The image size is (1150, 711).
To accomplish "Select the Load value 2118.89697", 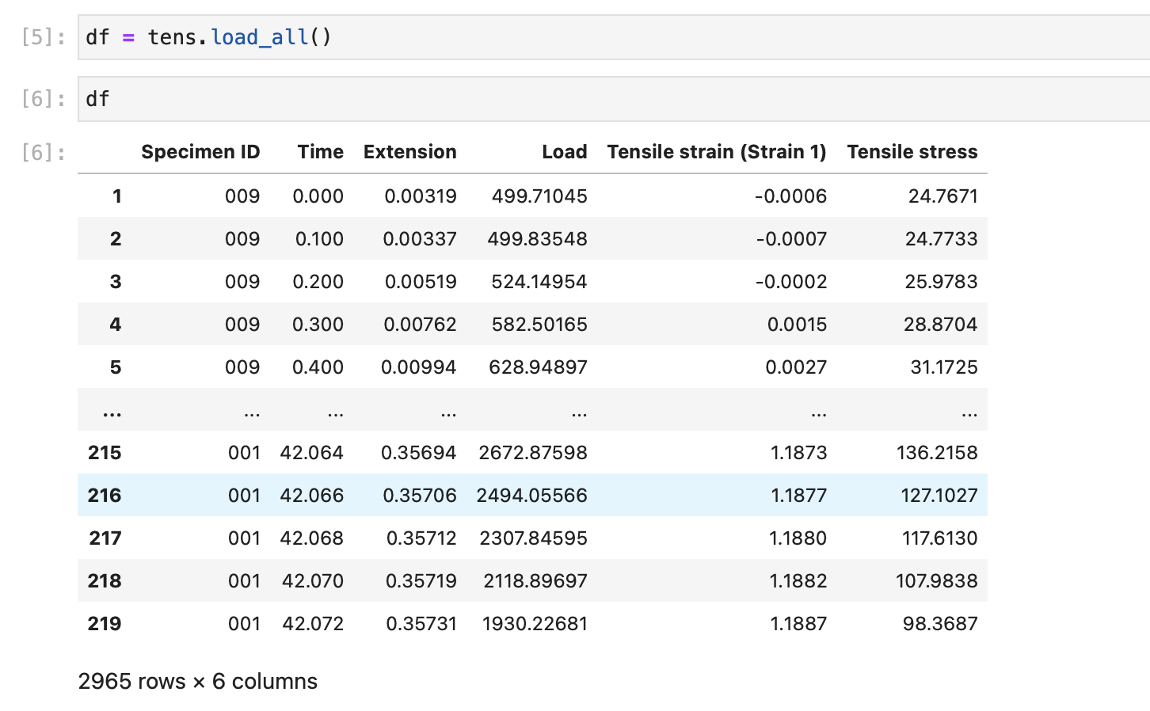I will point(535,581).
